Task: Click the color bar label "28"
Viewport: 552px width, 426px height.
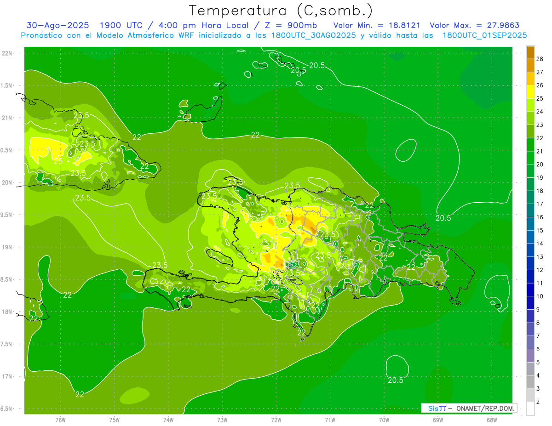Action: pos(540,59)
